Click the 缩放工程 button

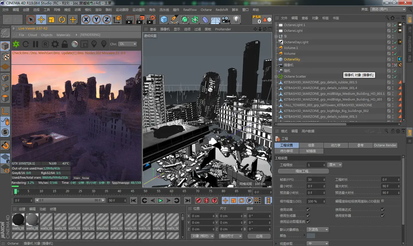pos(303,171)
